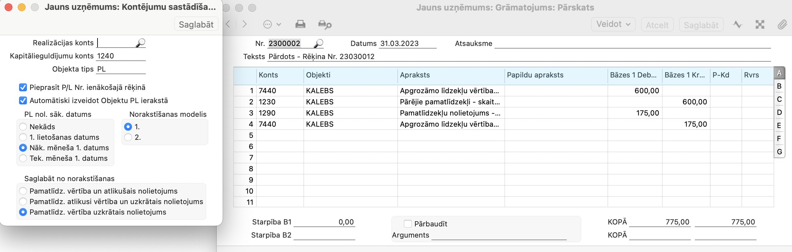792x252 pixels.
Task: Untick Pieprasīt P/L Nr. ienākošajā rēķinā
Action: [x=23, y=87]
